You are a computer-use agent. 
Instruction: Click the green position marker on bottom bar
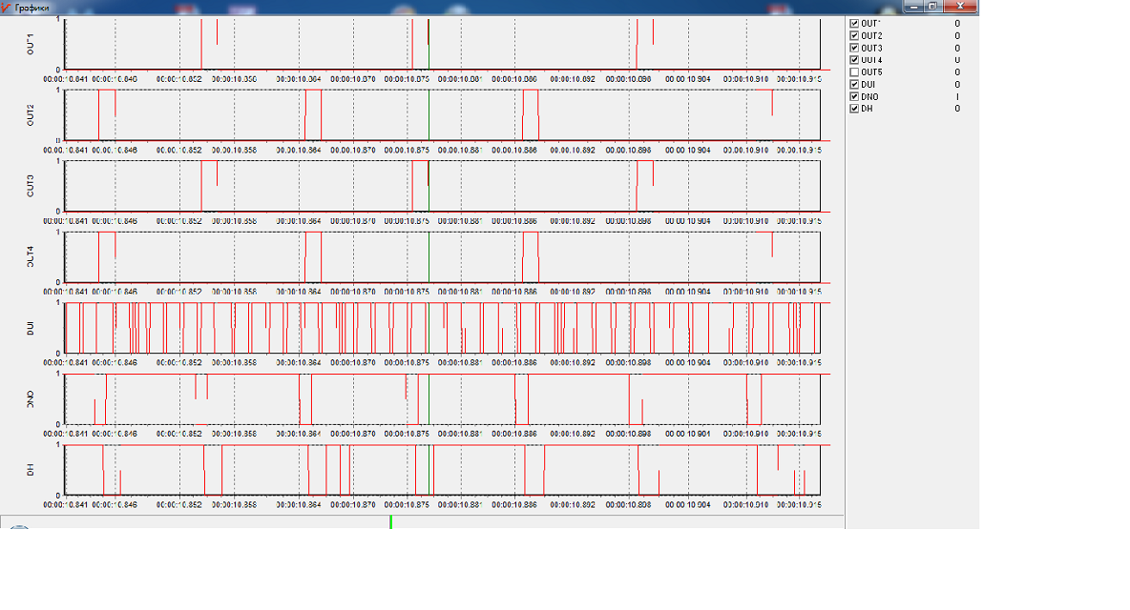(390, 521)
